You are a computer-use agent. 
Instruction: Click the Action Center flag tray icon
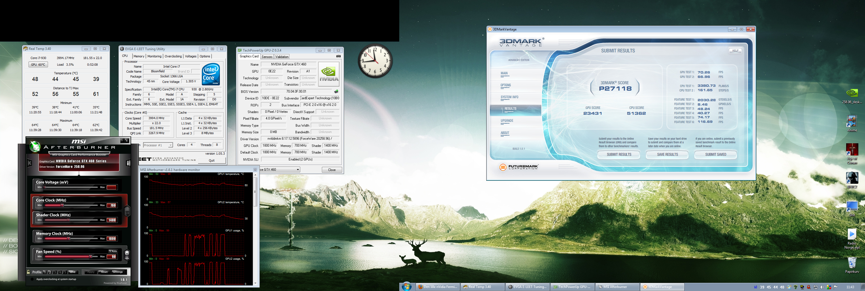pos(835,287)
